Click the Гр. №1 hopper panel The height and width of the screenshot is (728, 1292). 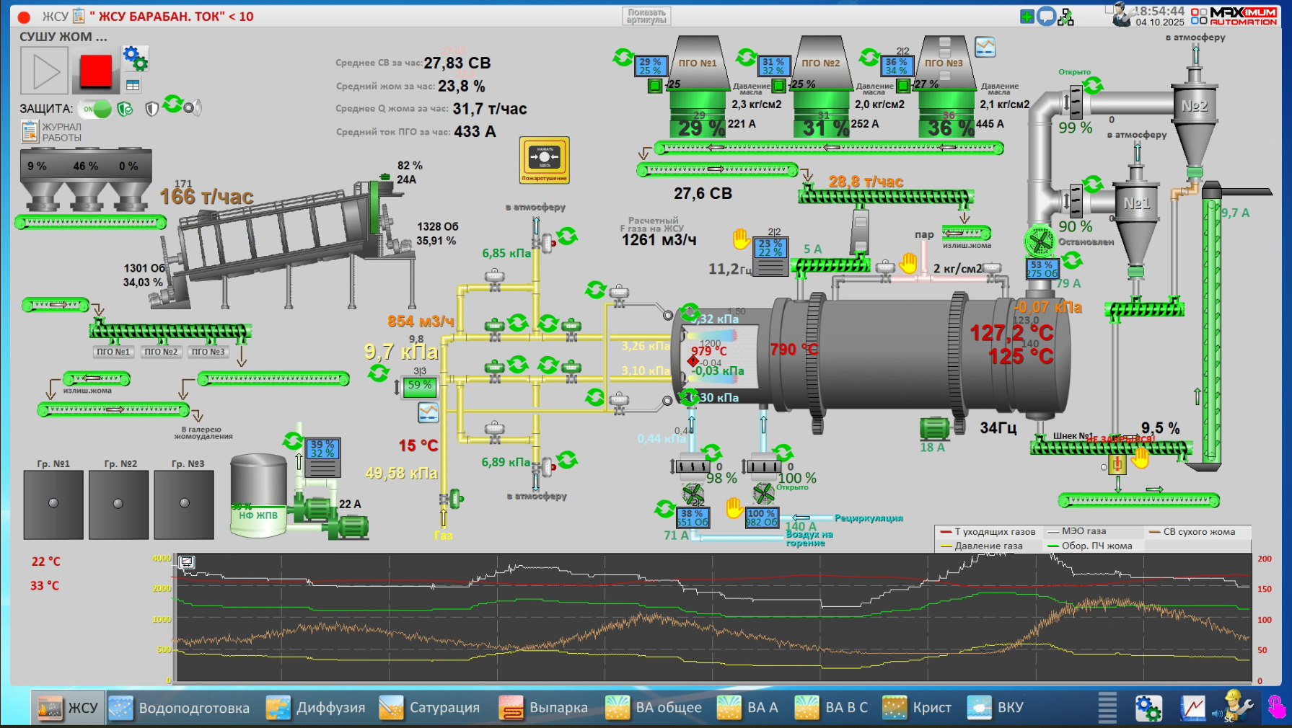(53, 504)
